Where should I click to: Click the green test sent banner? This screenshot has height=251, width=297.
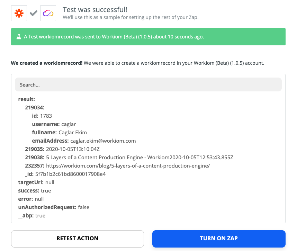click(148, 37)
